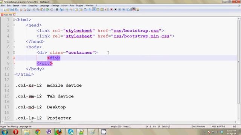Click 'ANSI as UTF-8' in the status bar
The image size is (241, 135).
click(218, 127)
